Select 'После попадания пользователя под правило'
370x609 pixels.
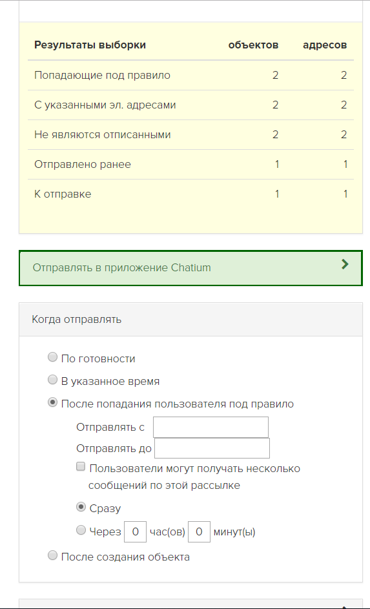(52, 402)
